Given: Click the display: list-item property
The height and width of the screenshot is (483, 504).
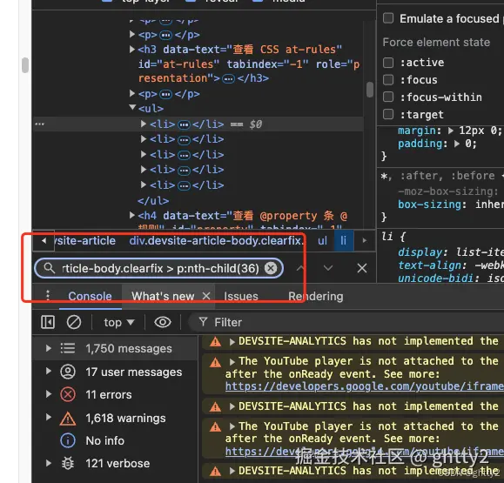Looking at the screenshot, I should (x=451, y=252).
